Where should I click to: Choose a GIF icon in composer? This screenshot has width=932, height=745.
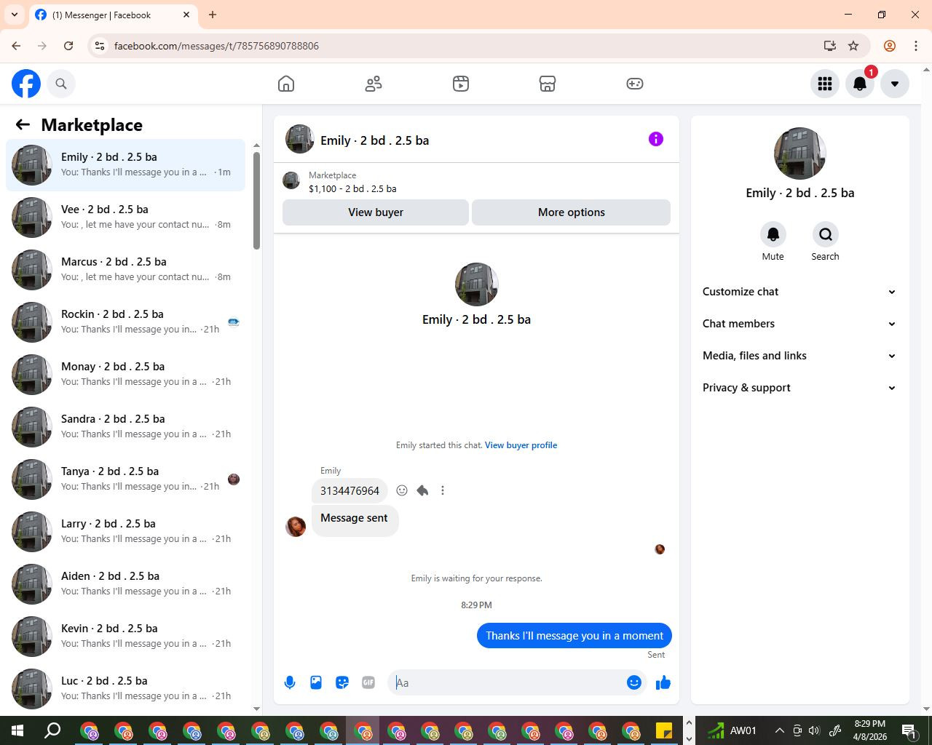[368, 682]
